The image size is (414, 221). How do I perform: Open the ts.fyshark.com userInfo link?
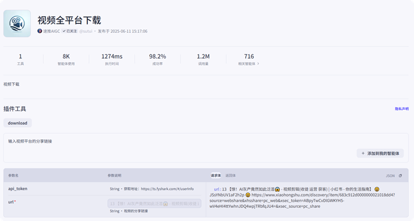pos(167,189)
